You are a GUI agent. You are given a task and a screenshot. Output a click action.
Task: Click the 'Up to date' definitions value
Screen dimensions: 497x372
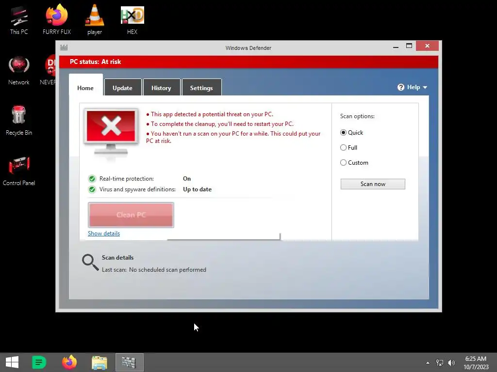(x=197, y=189)
